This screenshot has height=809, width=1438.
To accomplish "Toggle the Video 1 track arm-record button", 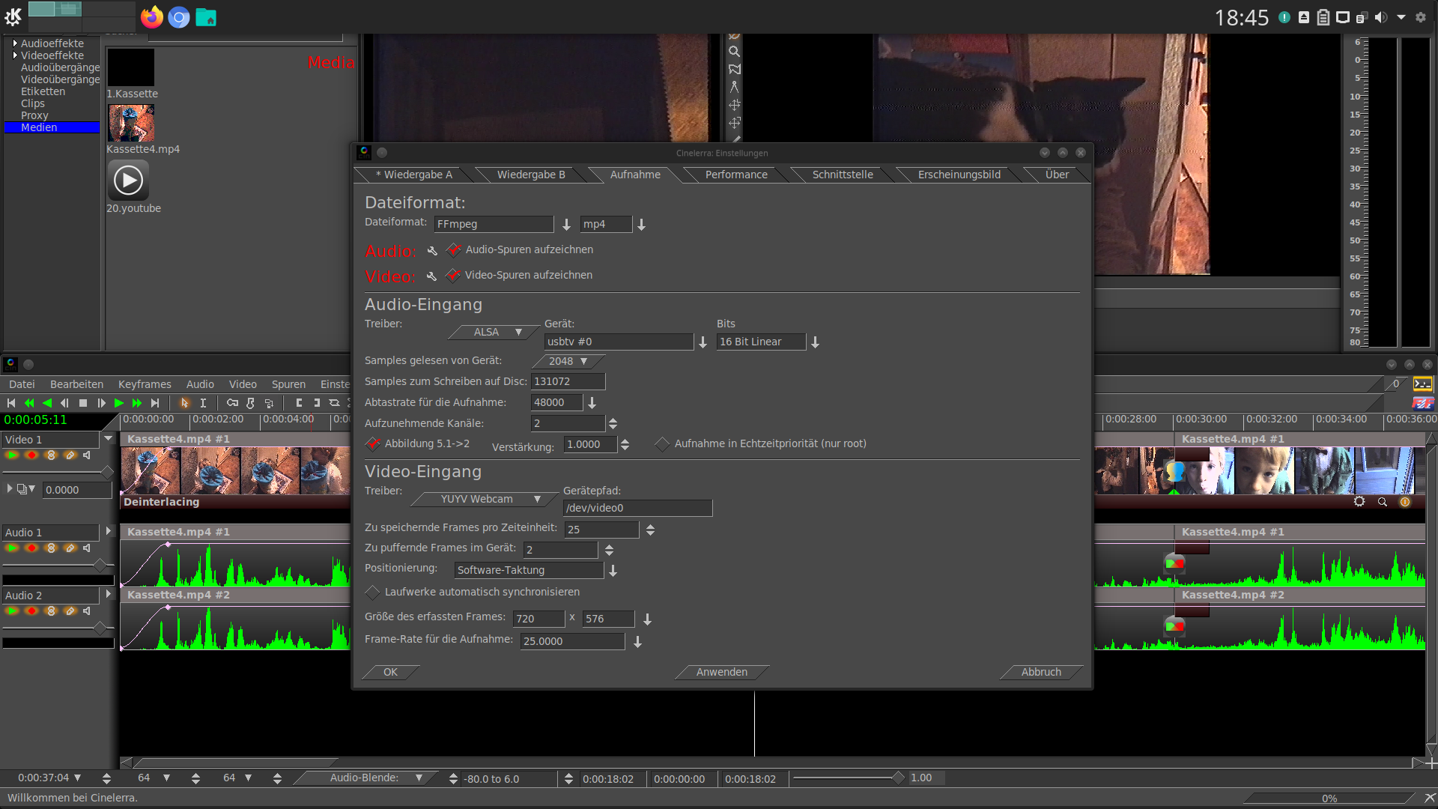I will tap(31, 455).
